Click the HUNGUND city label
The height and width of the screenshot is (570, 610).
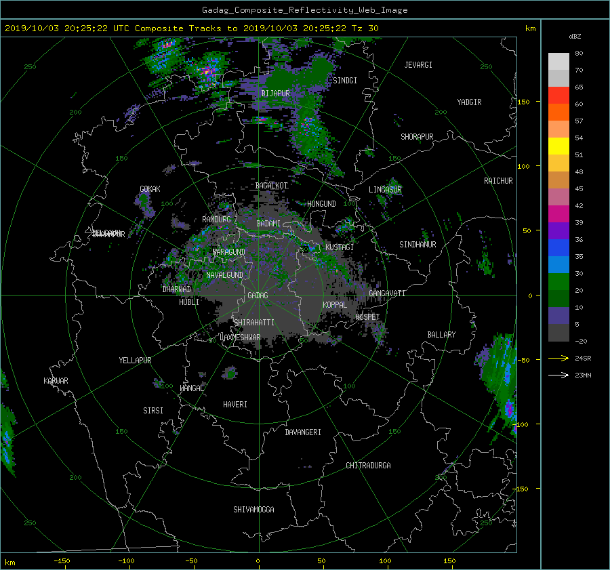321,204
